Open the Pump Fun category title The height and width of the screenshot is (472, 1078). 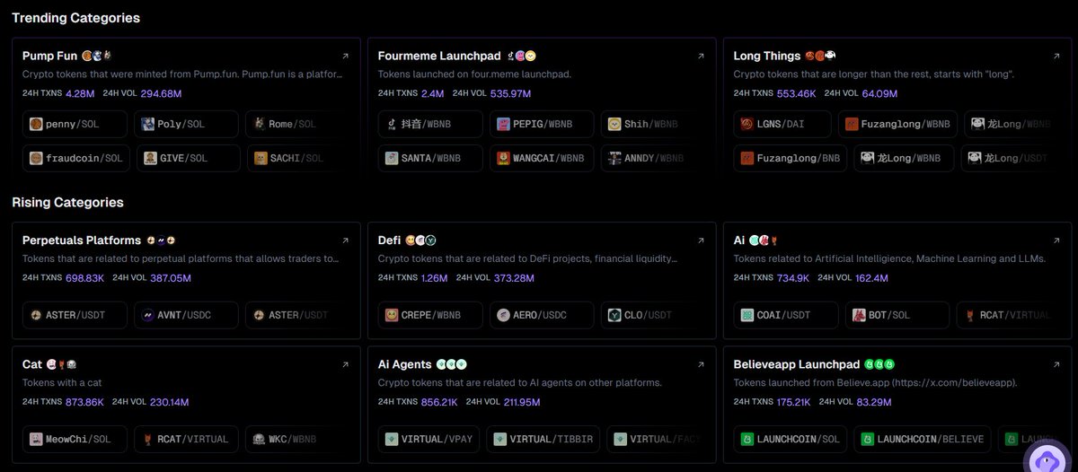tap(49, 56)
